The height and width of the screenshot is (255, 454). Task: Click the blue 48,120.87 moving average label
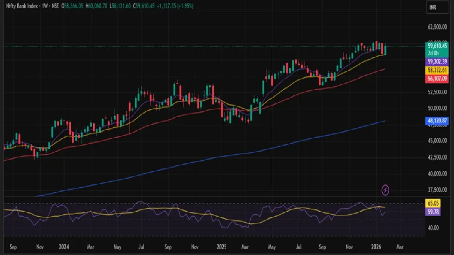(x=437, y=121)
